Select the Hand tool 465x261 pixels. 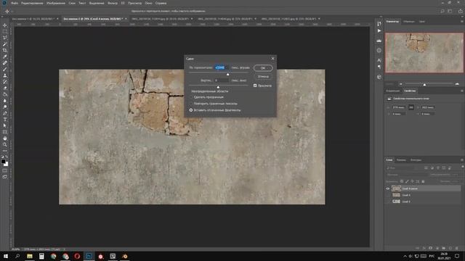point(5,138)
